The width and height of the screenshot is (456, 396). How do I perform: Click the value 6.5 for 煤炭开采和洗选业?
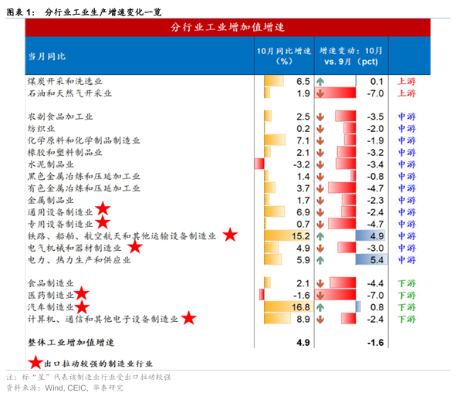[x=303, y=82]
